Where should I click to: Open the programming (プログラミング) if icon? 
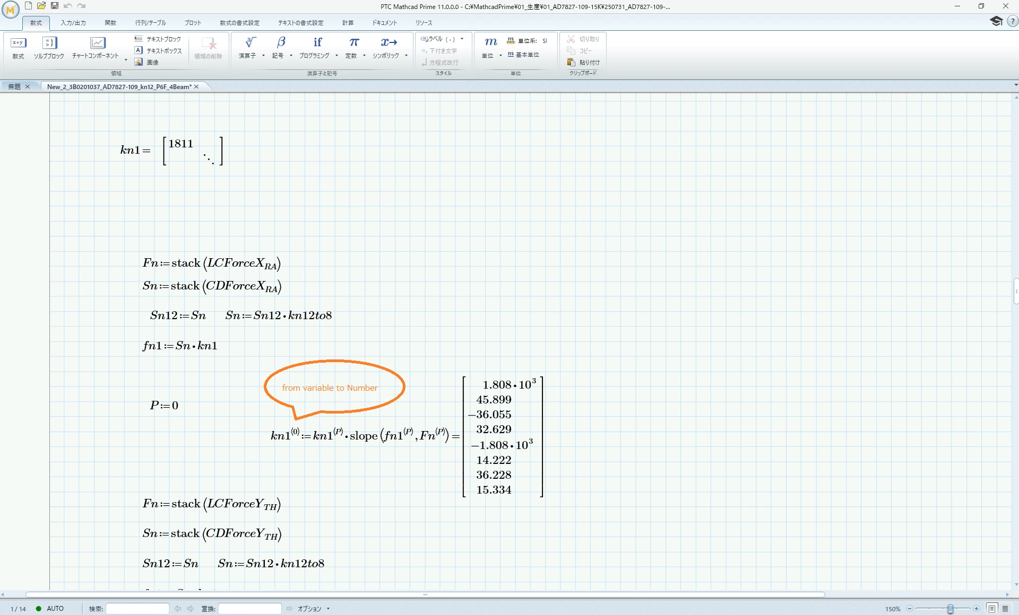click(x=317, y=42)
